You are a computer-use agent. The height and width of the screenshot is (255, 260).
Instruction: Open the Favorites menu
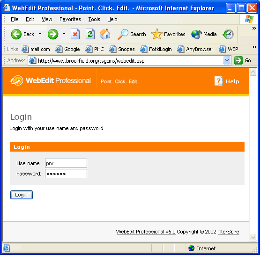point(70,19)
